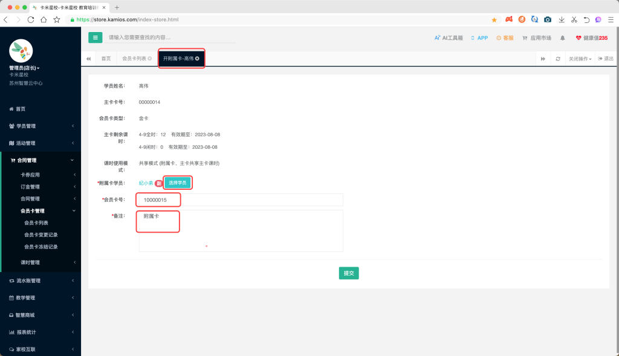The width and height of the screenshot is (619, 356).
Task: Reload the page in the browser
Action: 31,19
